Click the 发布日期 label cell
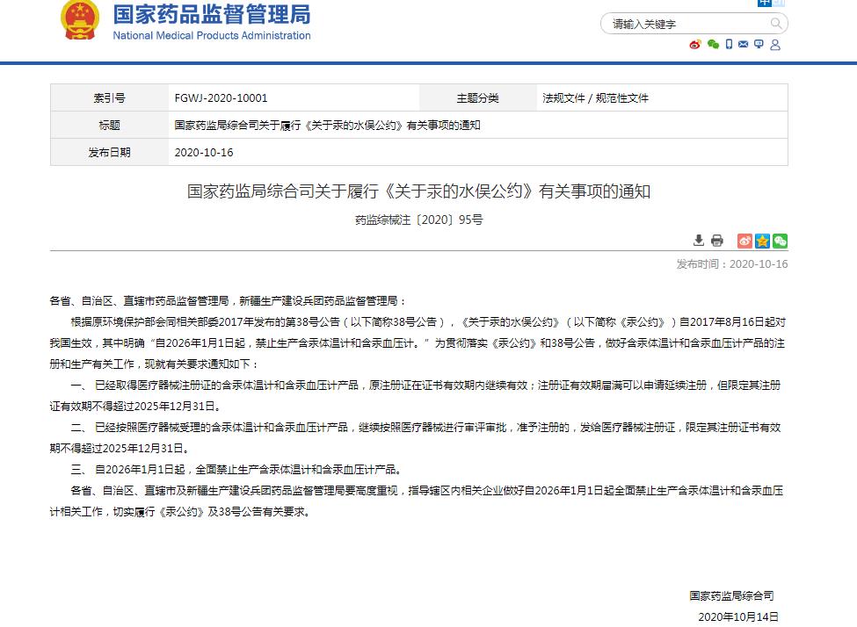Viewport: 857px width, 627px height. pos(109,153)
